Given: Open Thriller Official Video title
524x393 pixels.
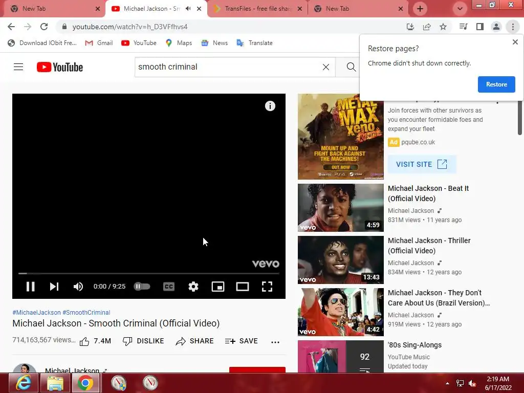Looking at the screenshot, I should point(429,246).
